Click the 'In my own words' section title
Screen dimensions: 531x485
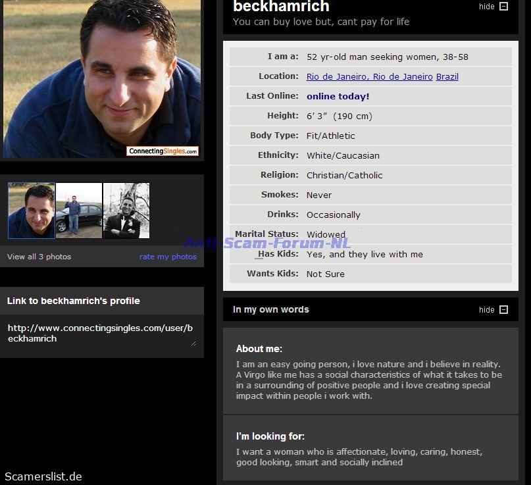coord(270,309)
